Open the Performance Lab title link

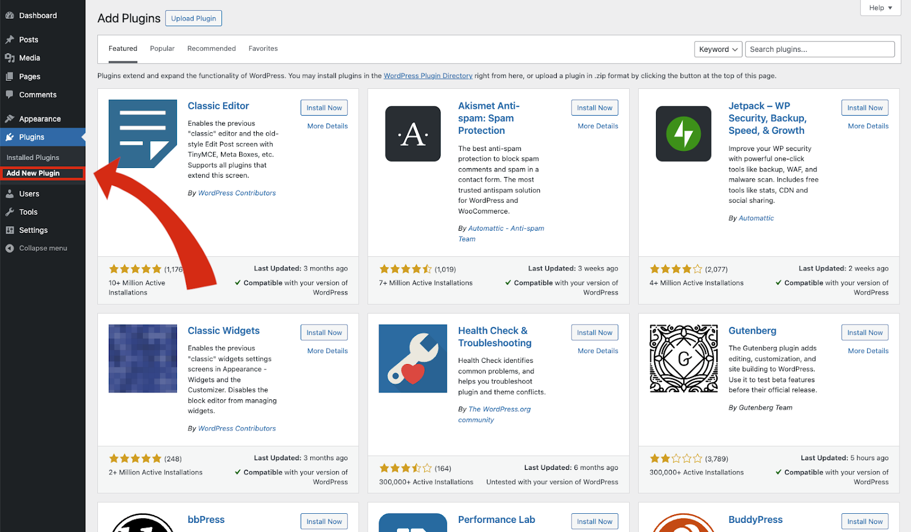[x=496, y=519]
